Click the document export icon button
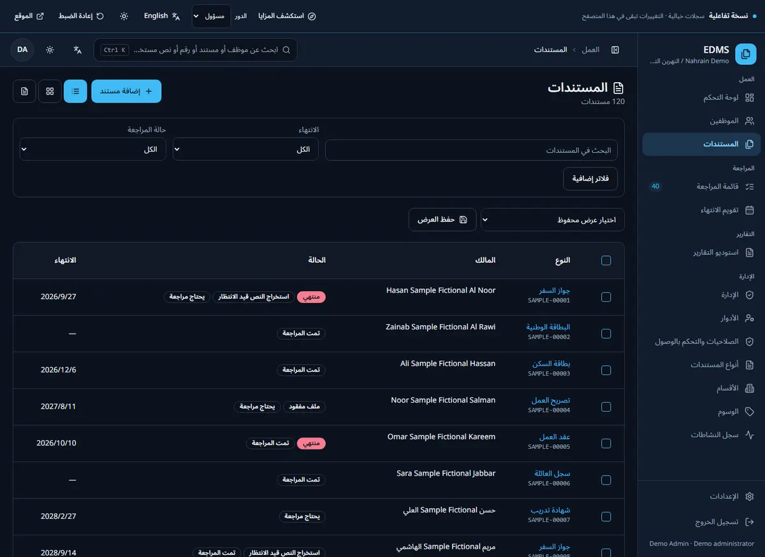Screen dimensions: 765x557 pyautogui.click(x=24, y=91)
